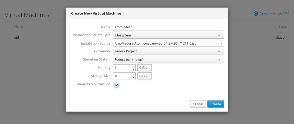
Task: Increase Storage Size with the up arrow
Action: point(133,74)
